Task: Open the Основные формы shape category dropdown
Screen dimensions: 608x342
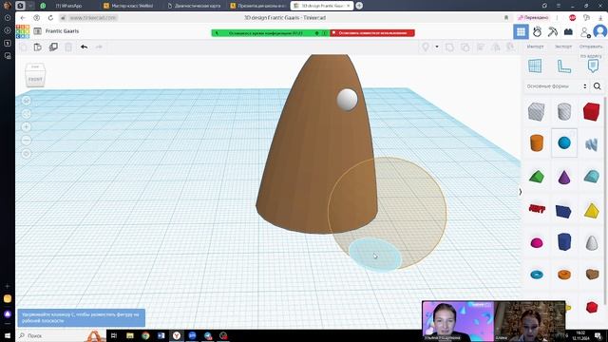Action: pos(556,86)
